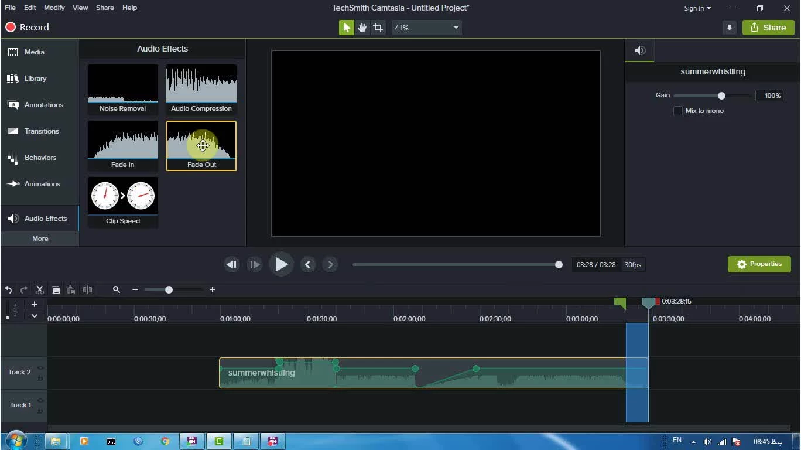
Task: Click the green Share button
Action: pyautogui.click(x=768, y=28)
